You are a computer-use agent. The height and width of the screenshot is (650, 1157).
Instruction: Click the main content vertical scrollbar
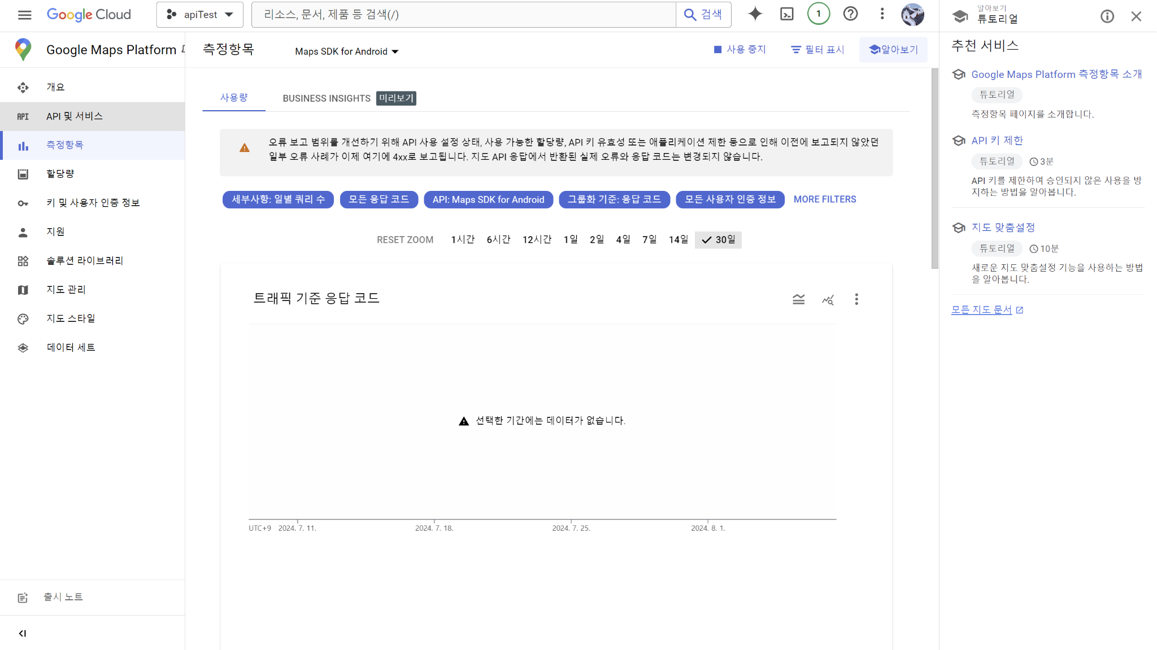(x=934, y=169)
